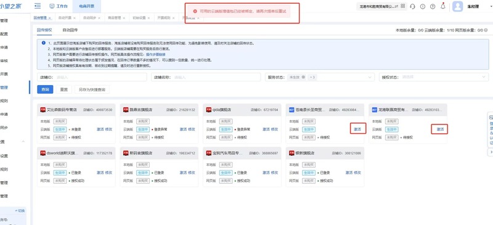Open the company switcher in the header

[x=378, y=6]
